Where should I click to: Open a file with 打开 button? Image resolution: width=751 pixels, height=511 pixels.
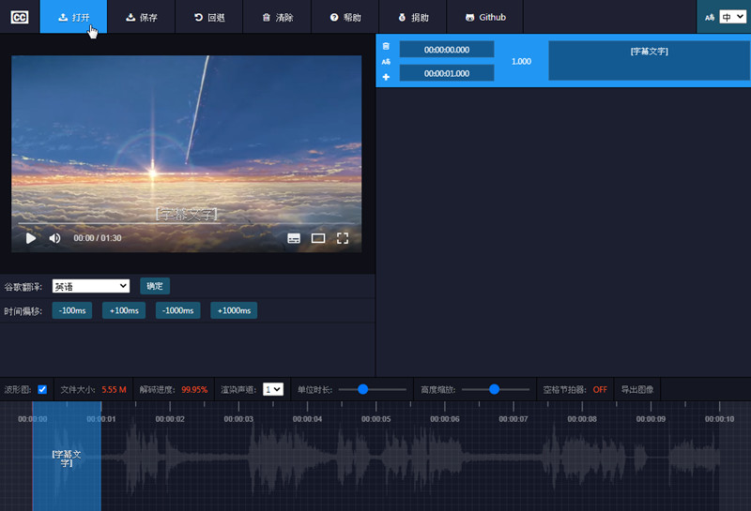tap(73, 17)
